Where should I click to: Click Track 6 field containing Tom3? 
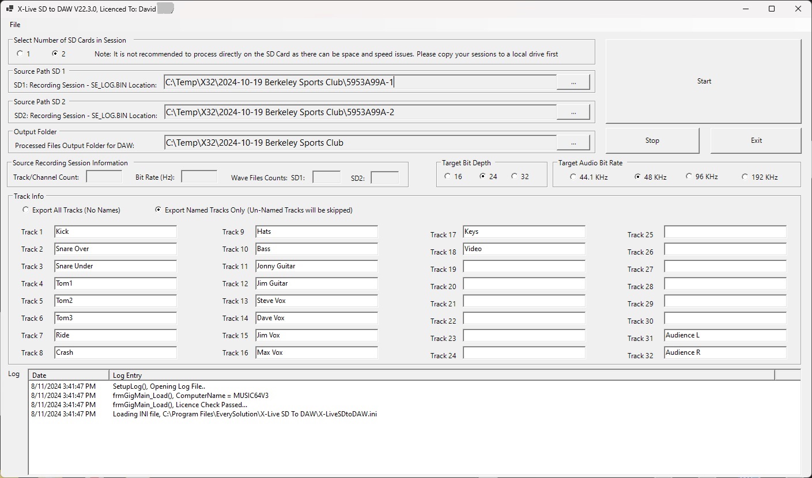115,318
